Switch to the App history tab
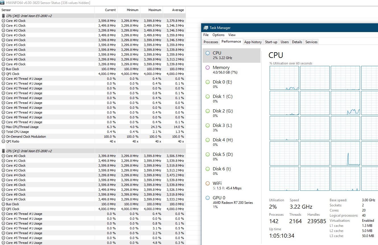Screen dimensions: 378x245 pyautogui.click(x=253, y=42)
